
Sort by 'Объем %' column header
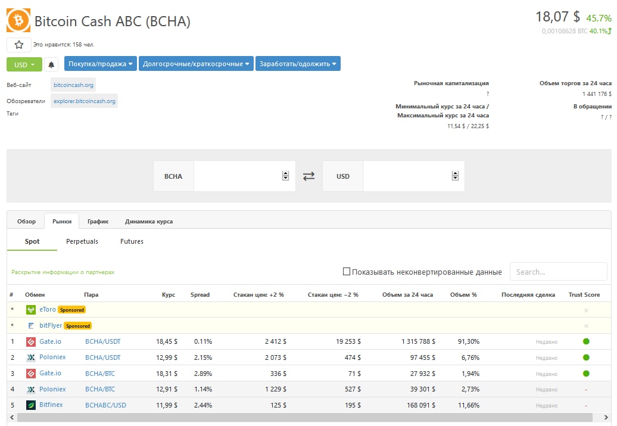tap(463, 294)
